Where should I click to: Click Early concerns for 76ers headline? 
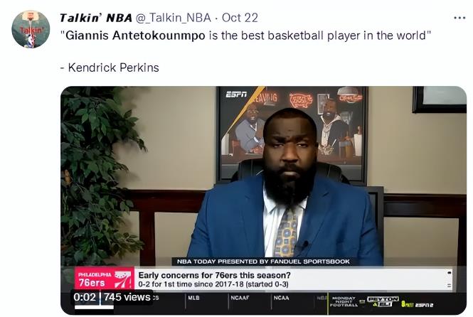[x=215, y=275]
